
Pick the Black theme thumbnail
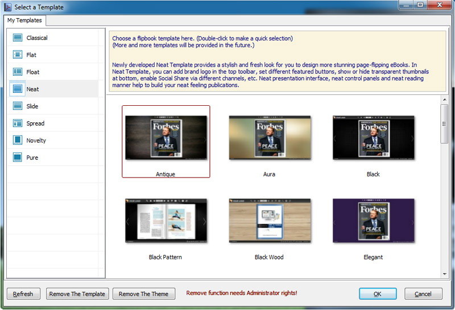pyautogui.click(x=373, y=137)
